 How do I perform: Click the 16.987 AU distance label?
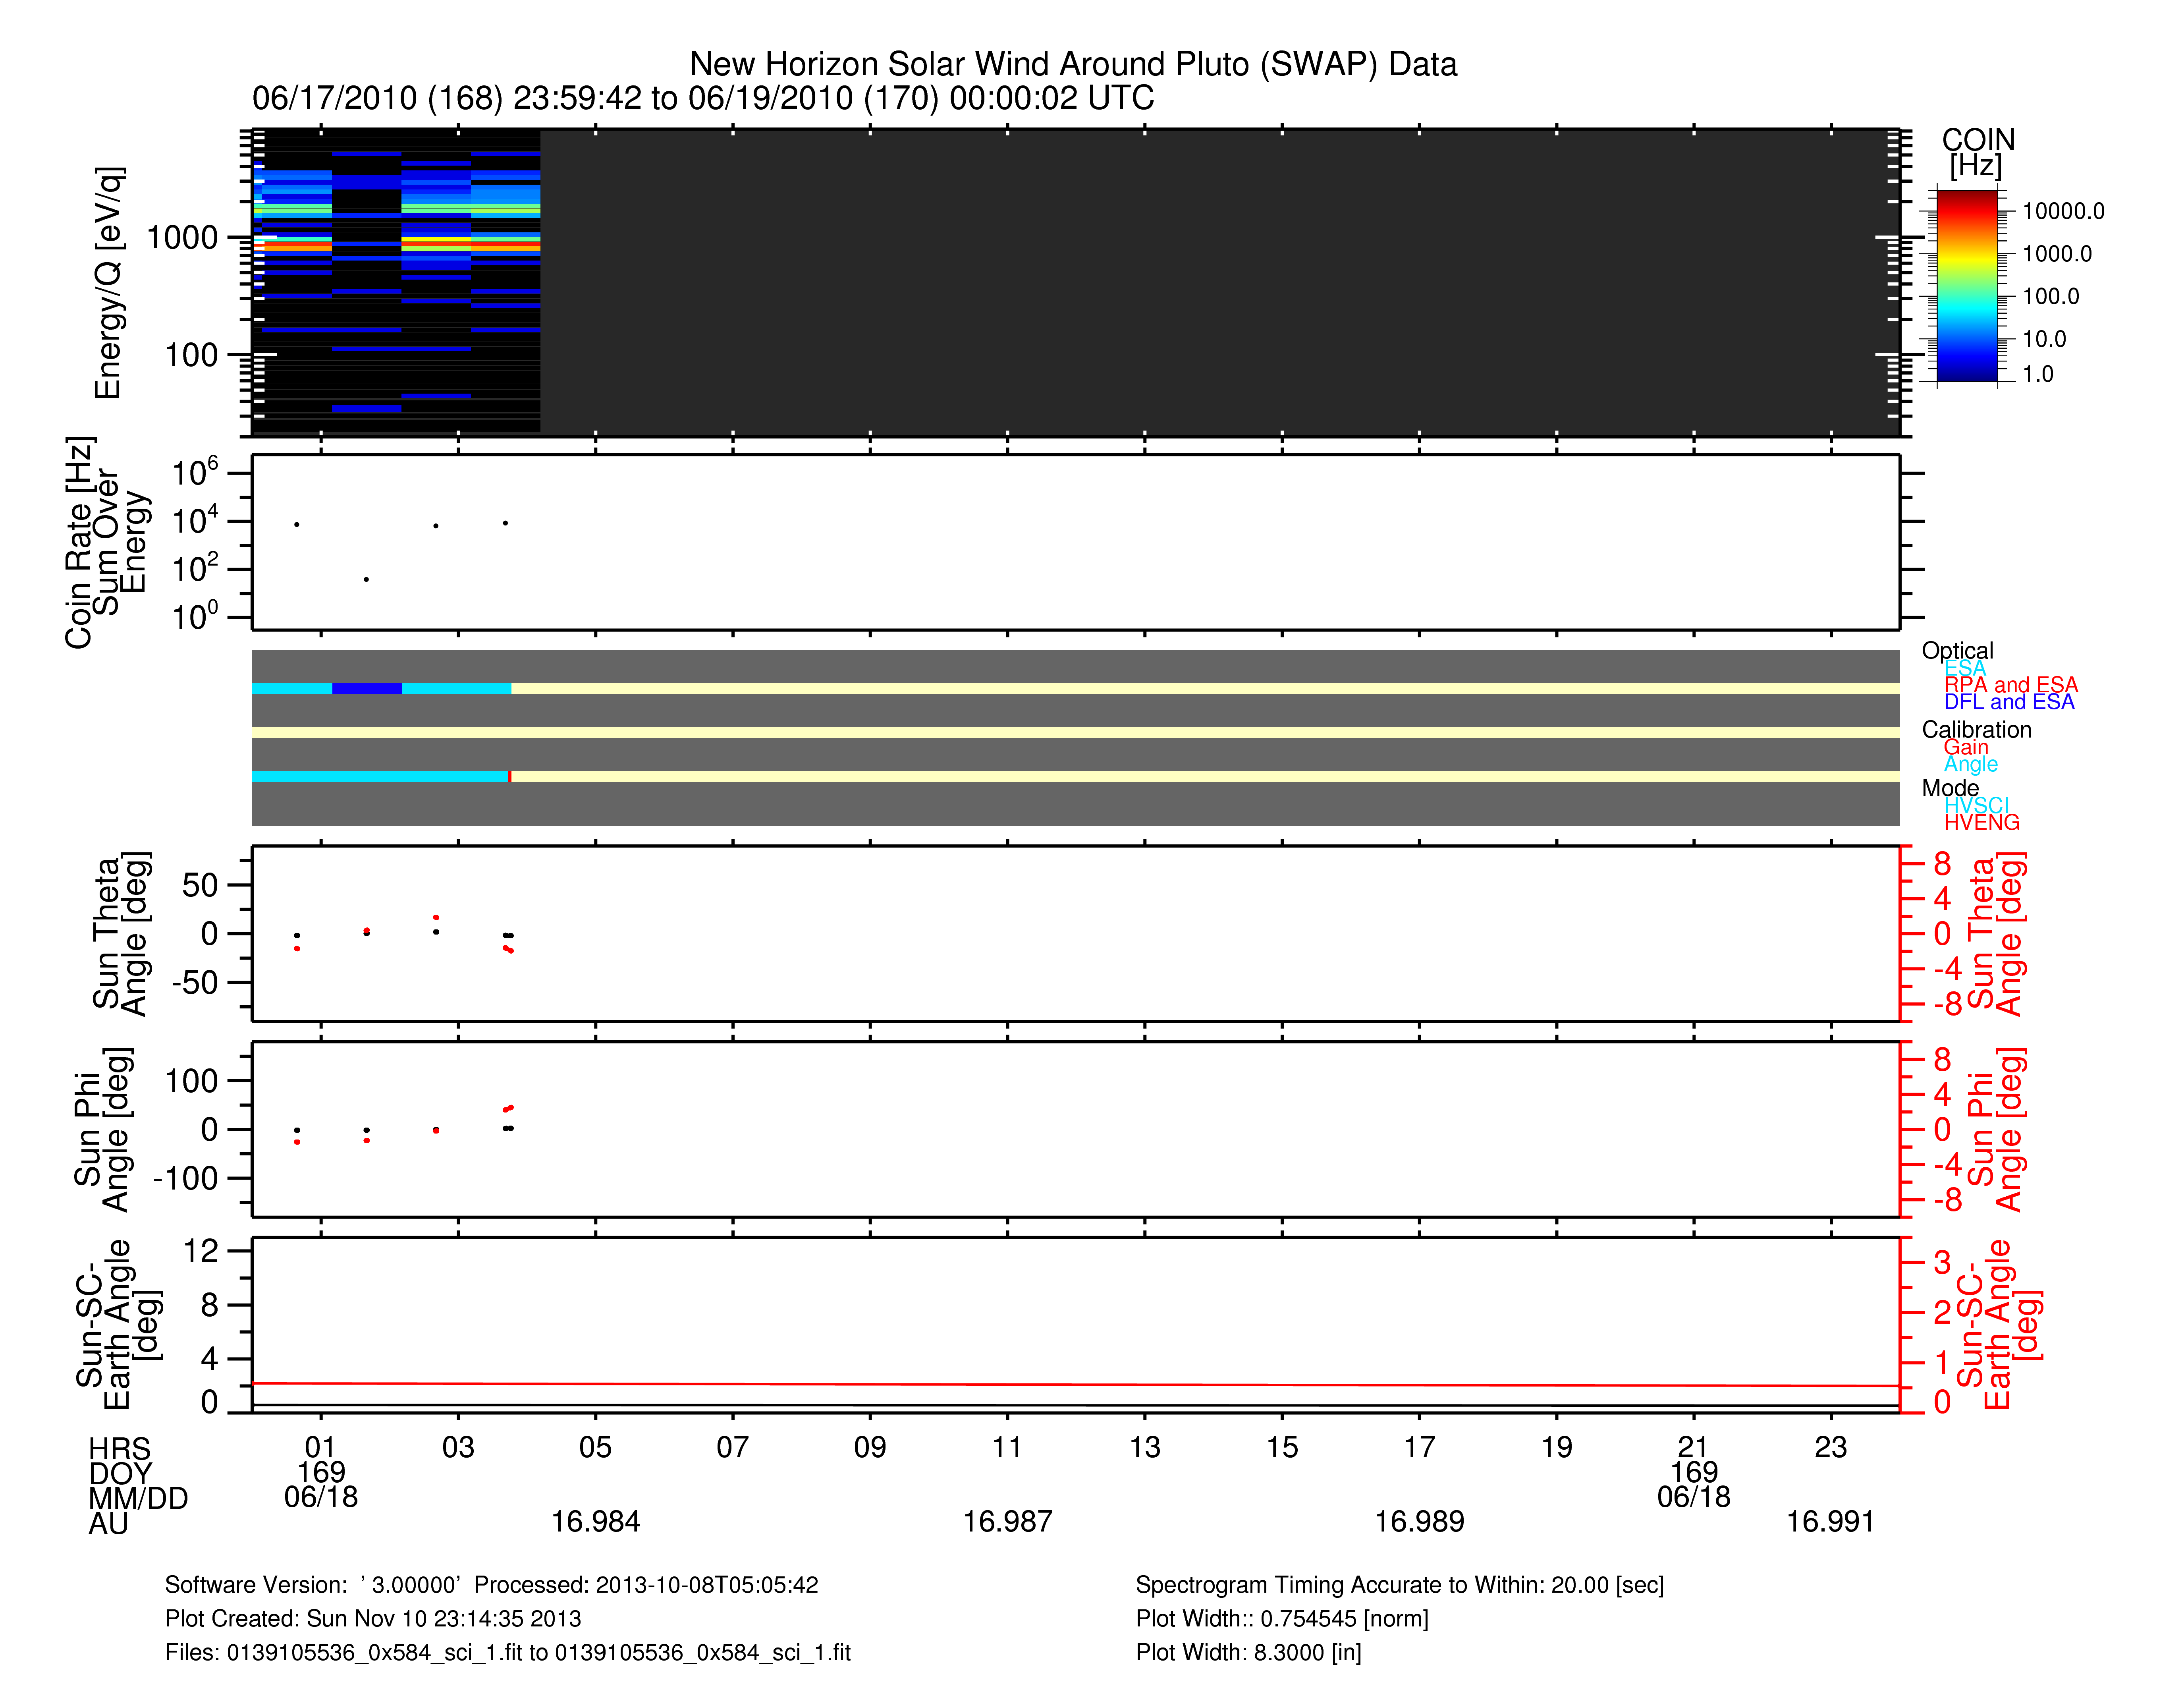point(1007,1521)
